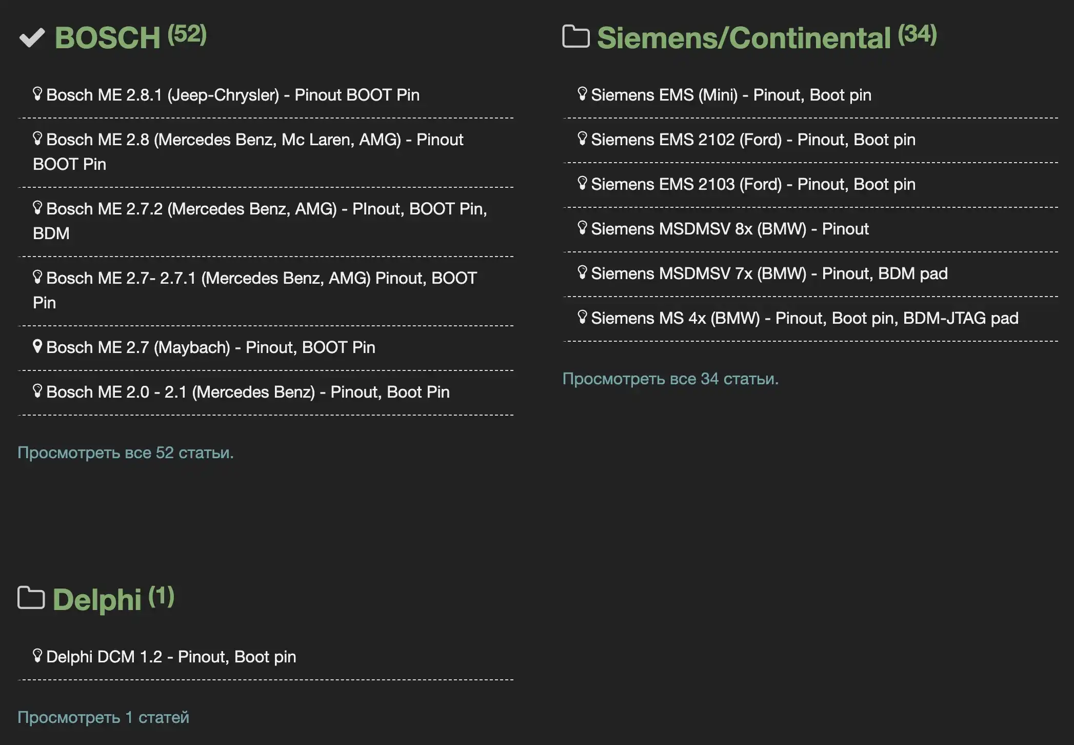This screenshot has height=745, width=1074.
Task: View all 34 Siemens articles link
Action: pyautogui.click(x=670, y=379)
